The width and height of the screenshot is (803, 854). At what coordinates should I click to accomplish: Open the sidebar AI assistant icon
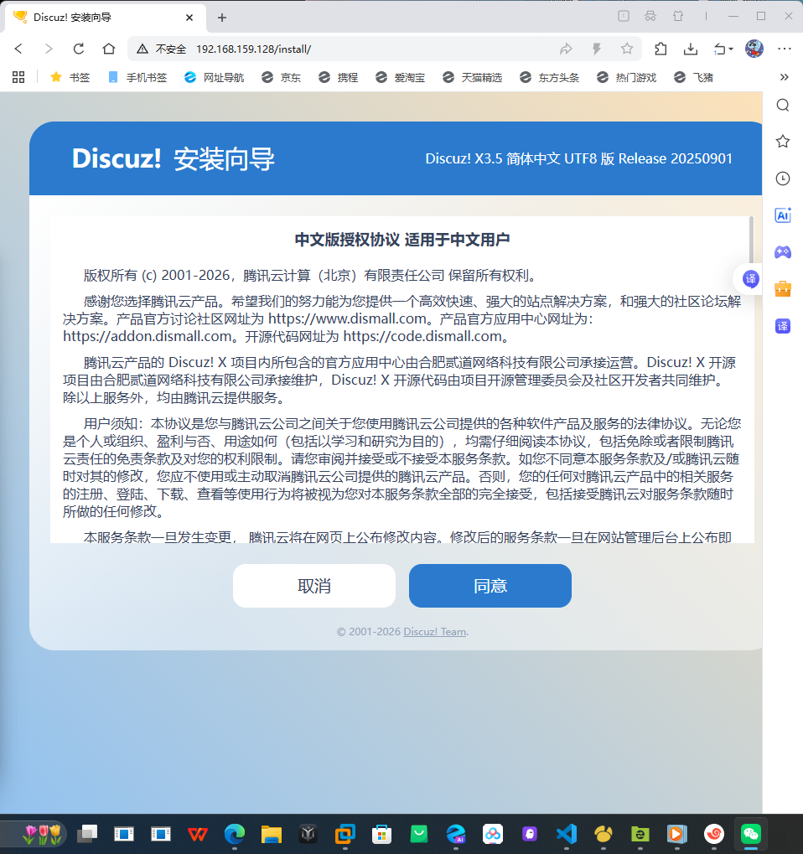[x=783, y=215]
